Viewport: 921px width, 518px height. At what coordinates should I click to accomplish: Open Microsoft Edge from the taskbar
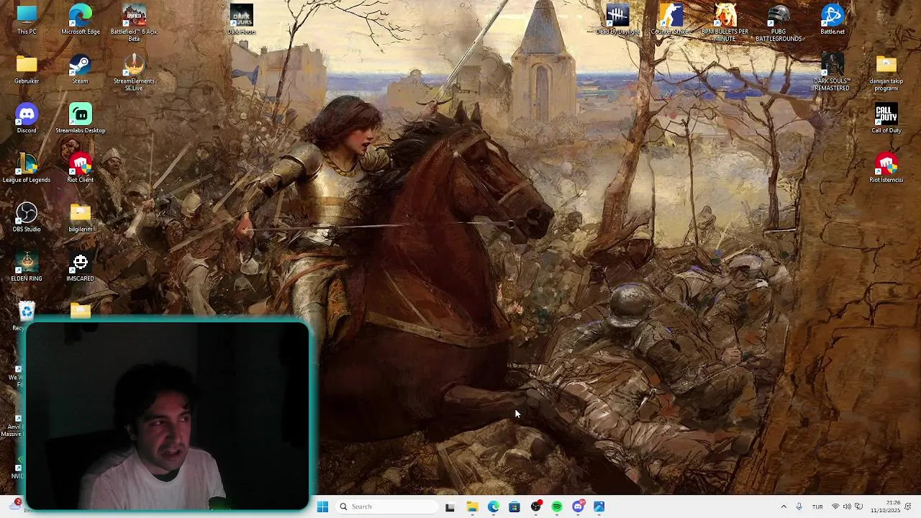coord(493,506)
